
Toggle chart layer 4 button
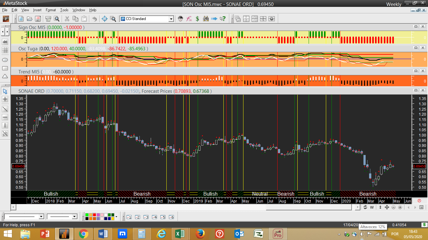point(154,217)
